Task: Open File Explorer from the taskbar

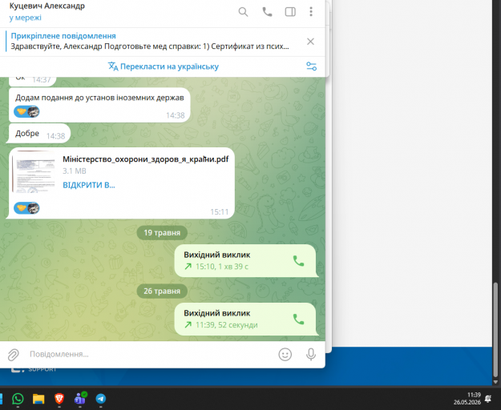Action: (38, 399)
